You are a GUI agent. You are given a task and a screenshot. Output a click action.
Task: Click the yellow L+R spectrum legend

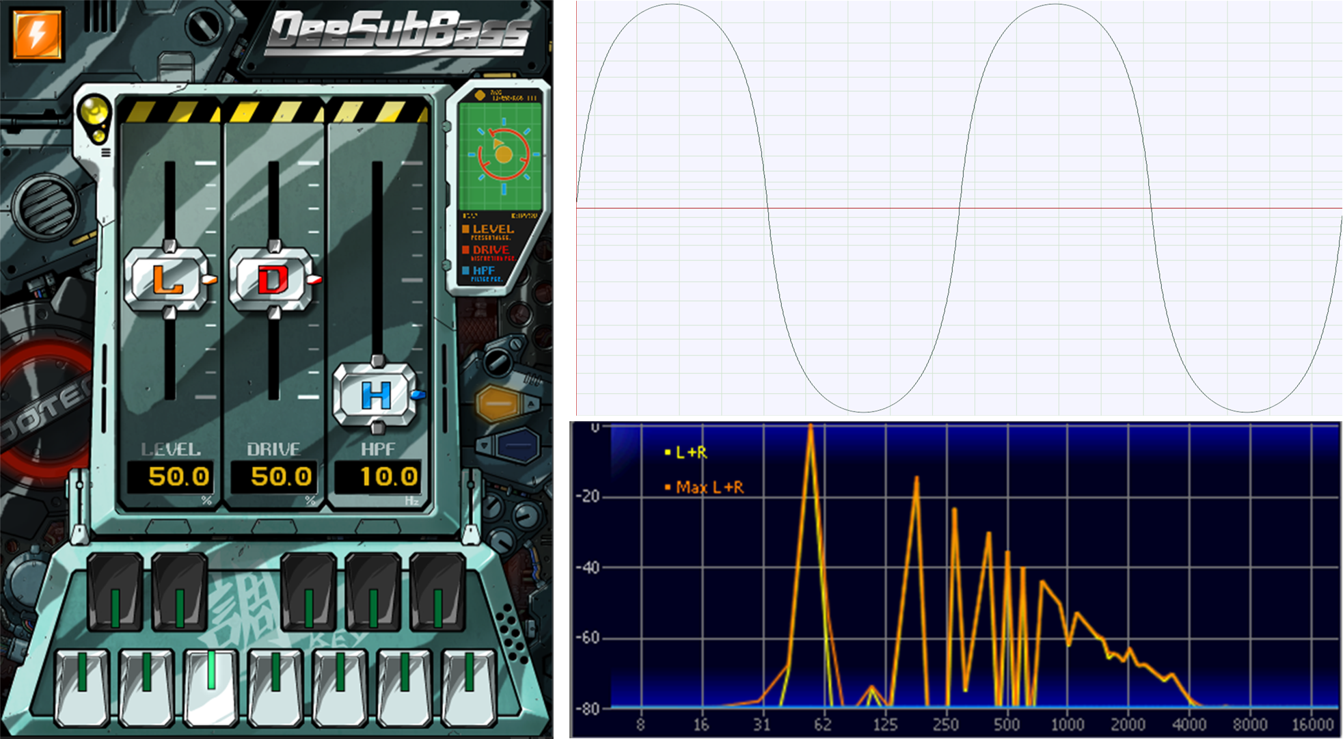click(x=686, y=453)
